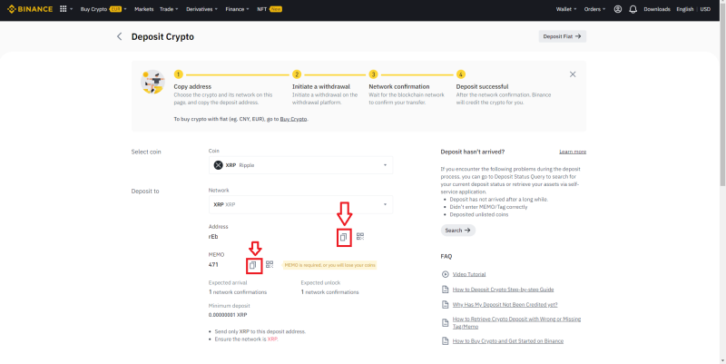726x364 pixels.
Task: Click the Deposit Crypto page heading
Action: point(162,36)
